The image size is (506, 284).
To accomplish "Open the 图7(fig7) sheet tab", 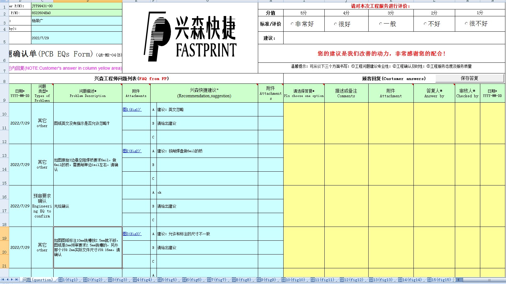I will [x=216, y=280].
